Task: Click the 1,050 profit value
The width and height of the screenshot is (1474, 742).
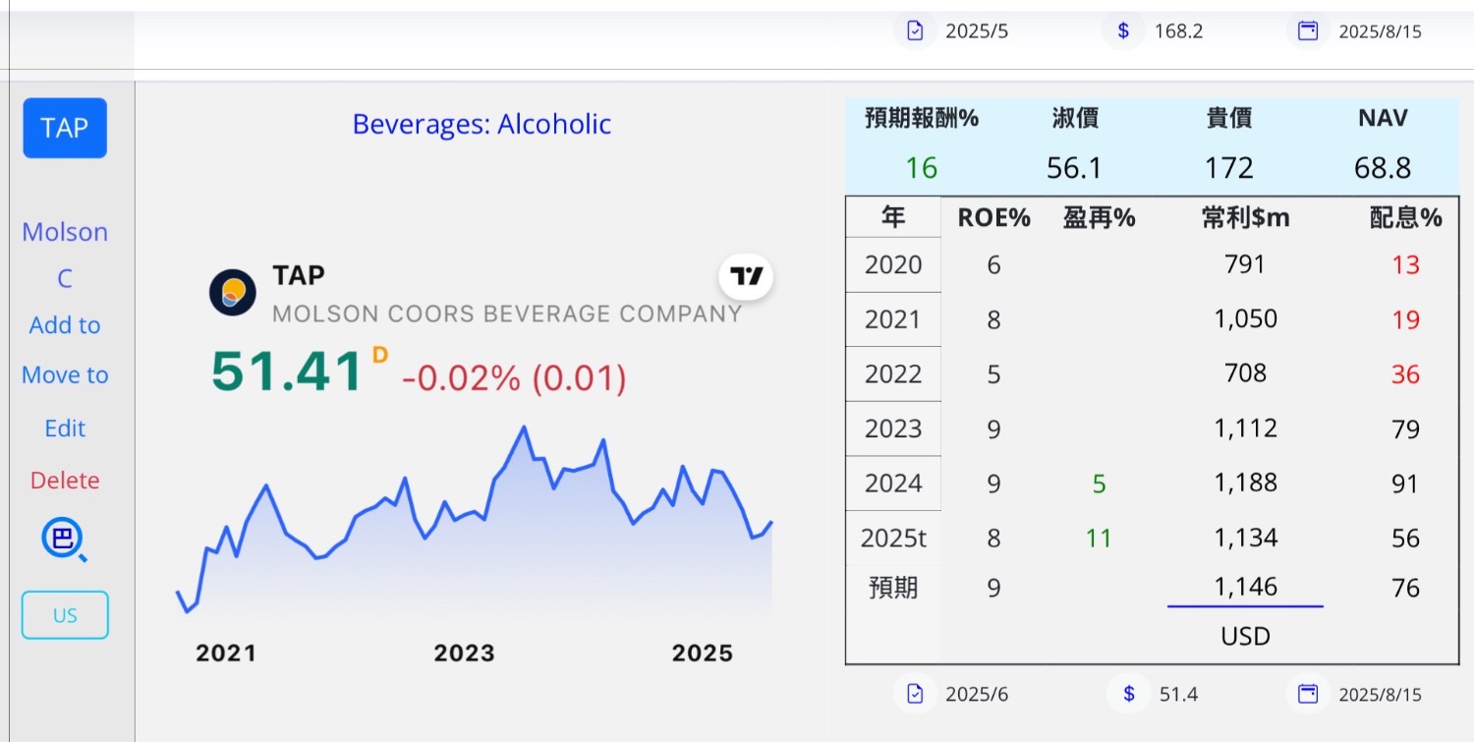Action: pyautogui.click(x=1245, y=319)
